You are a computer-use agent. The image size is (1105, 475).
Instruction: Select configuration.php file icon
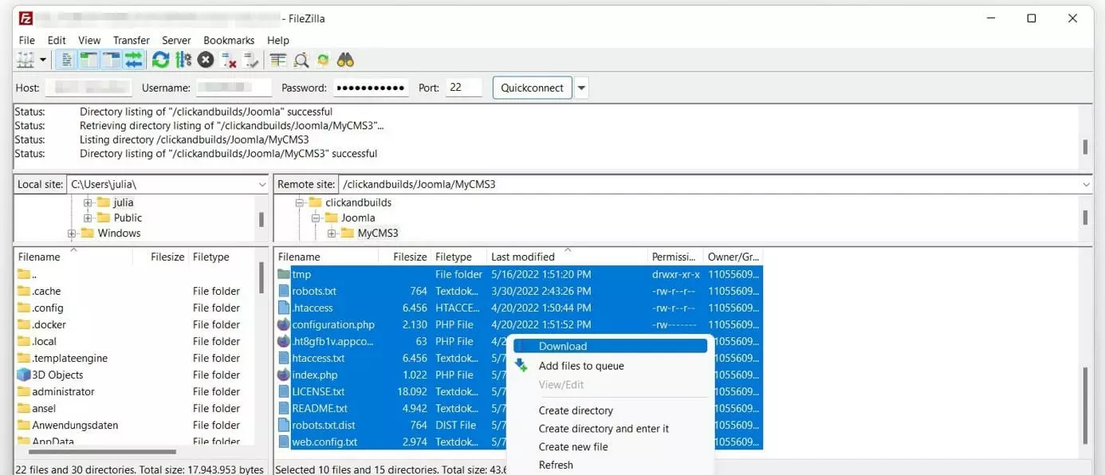click(x=284, y=324)
